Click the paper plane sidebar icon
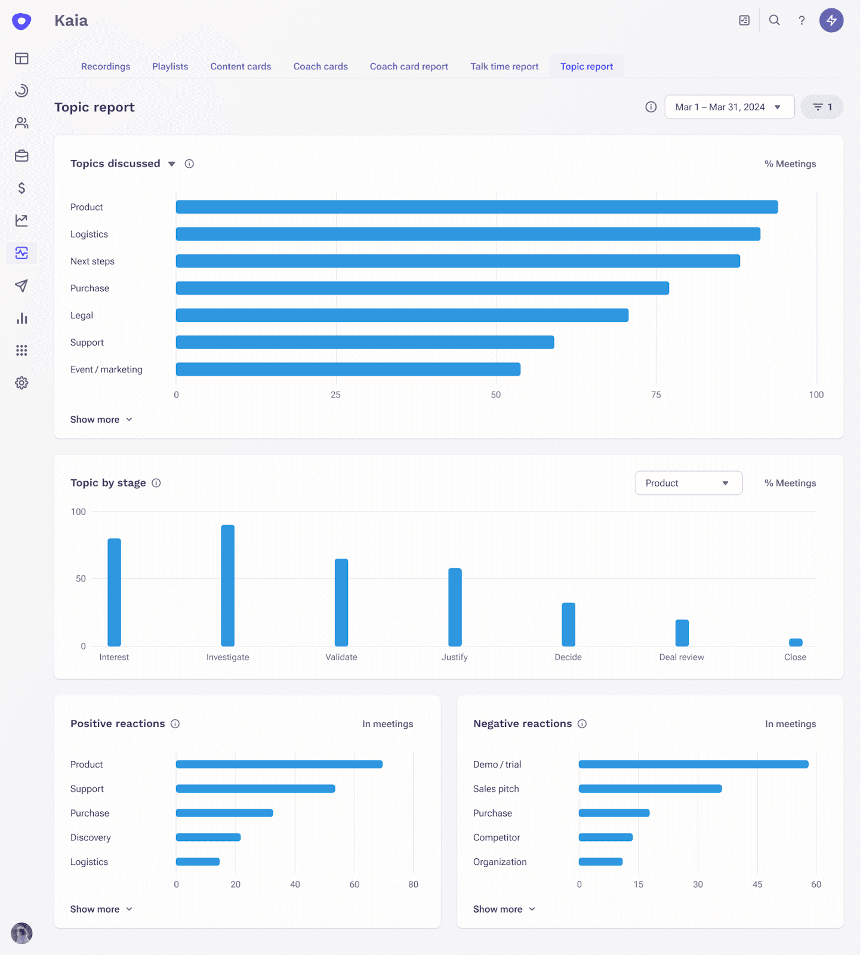The width and height of the screenshot is (860, 955). tap(21, 286)
